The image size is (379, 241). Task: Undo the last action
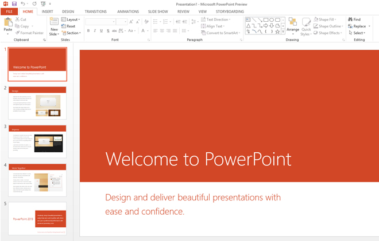click(23, 4)
